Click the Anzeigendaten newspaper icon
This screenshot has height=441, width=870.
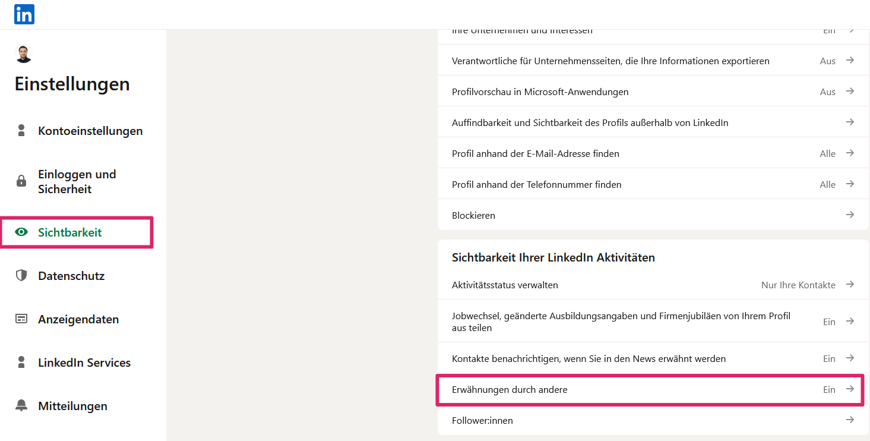[21, 319]
